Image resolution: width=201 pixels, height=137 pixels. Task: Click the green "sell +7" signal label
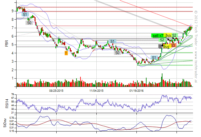(x=158, y=35)
